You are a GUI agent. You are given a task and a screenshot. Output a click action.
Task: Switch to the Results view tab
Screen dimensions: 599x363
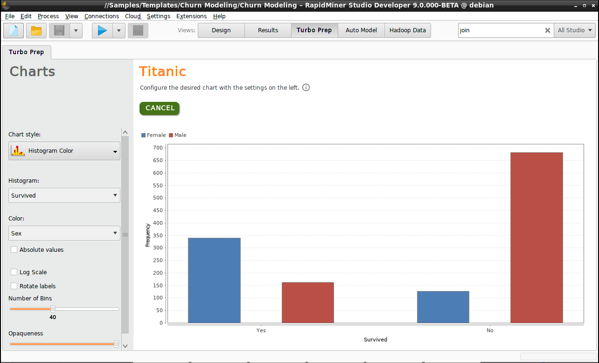pyautogui.click(x=267, y=30)
